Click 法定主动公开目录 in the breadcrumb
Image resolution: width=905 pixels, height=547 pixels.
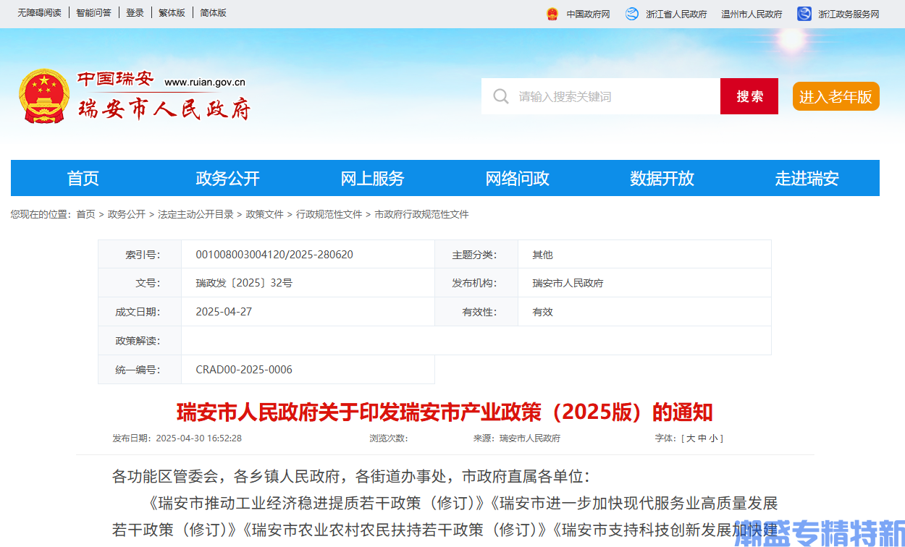click(195, 214)
